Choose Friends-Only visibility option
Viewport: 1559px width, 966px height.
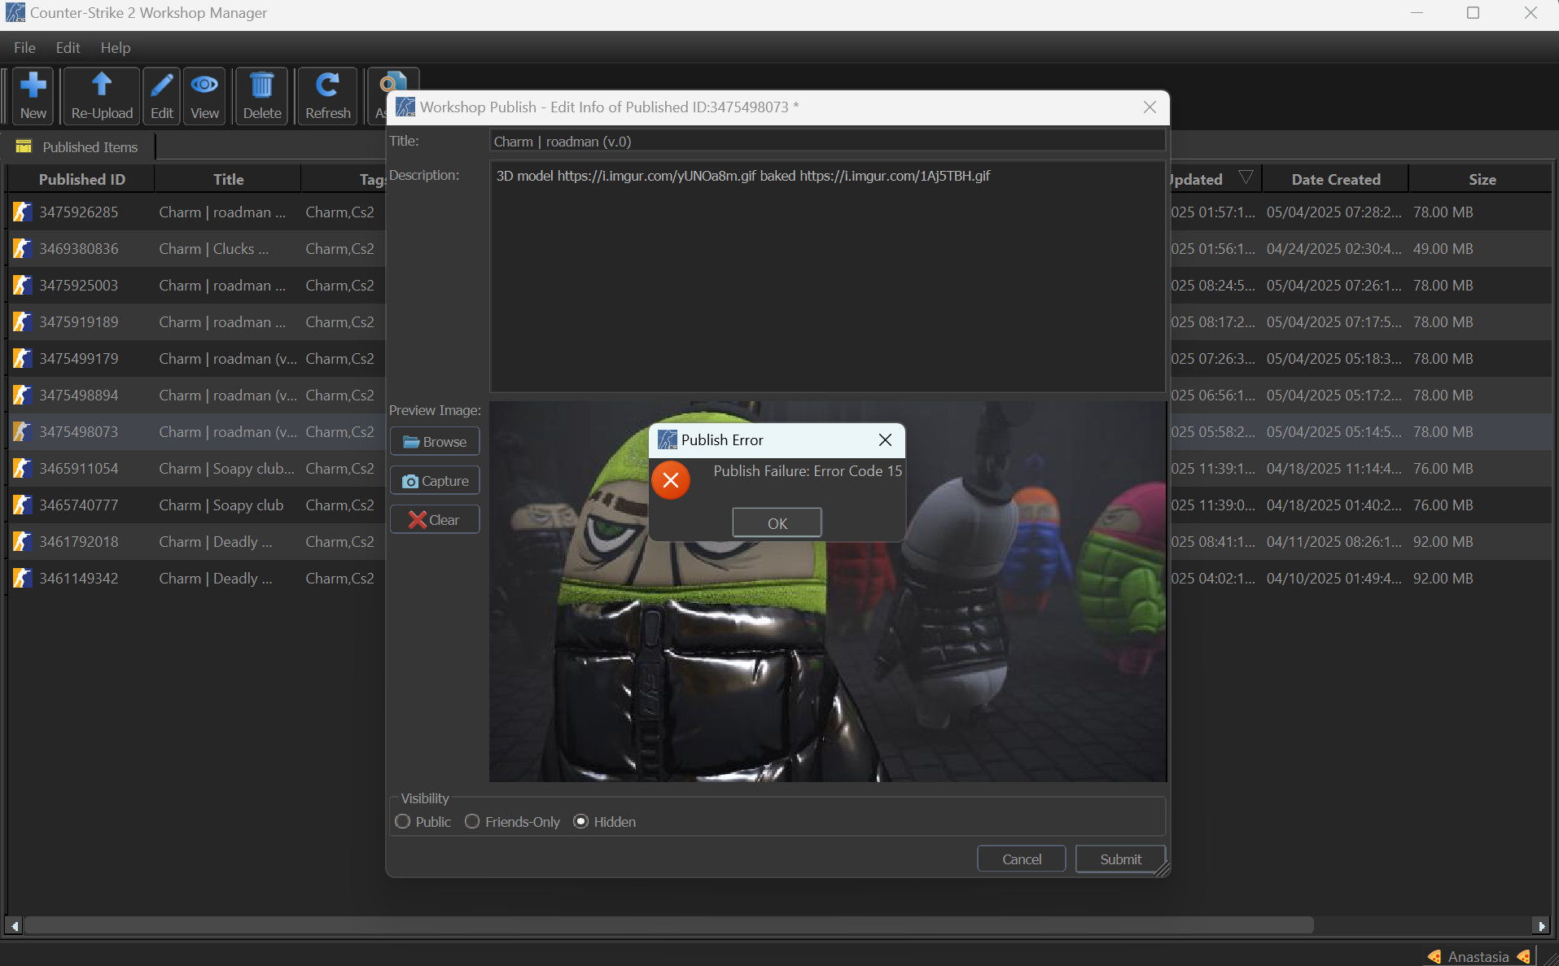point(472,822)
